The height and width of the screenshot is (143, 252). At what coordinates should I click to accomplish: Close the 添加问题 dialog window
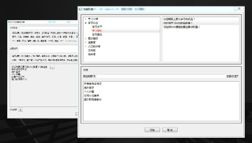tap(239, 9)
